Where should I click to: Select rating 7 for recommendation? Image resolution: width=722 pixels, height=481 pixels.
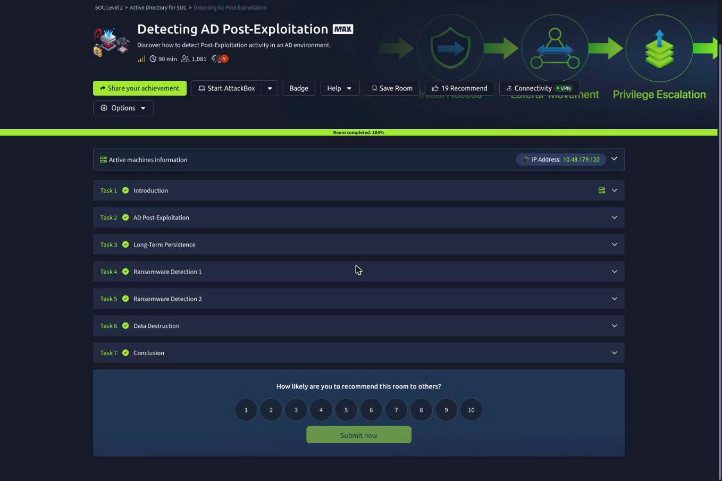coord(396,410)
